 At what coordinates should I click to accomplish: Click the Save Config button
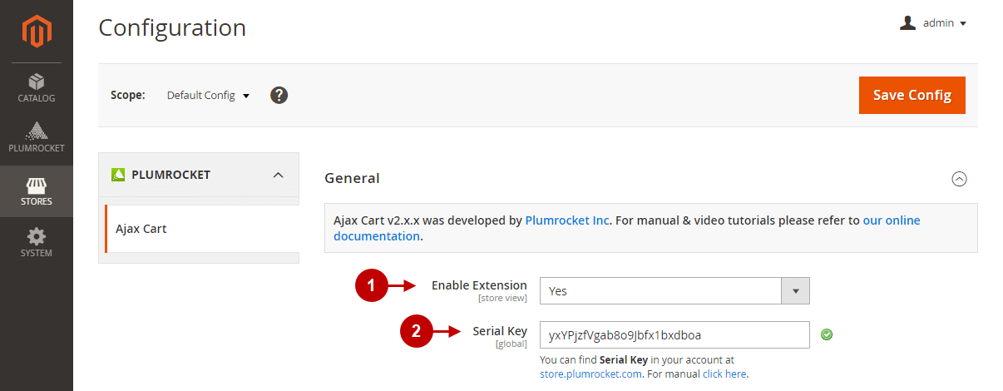[x=912, y=95]
